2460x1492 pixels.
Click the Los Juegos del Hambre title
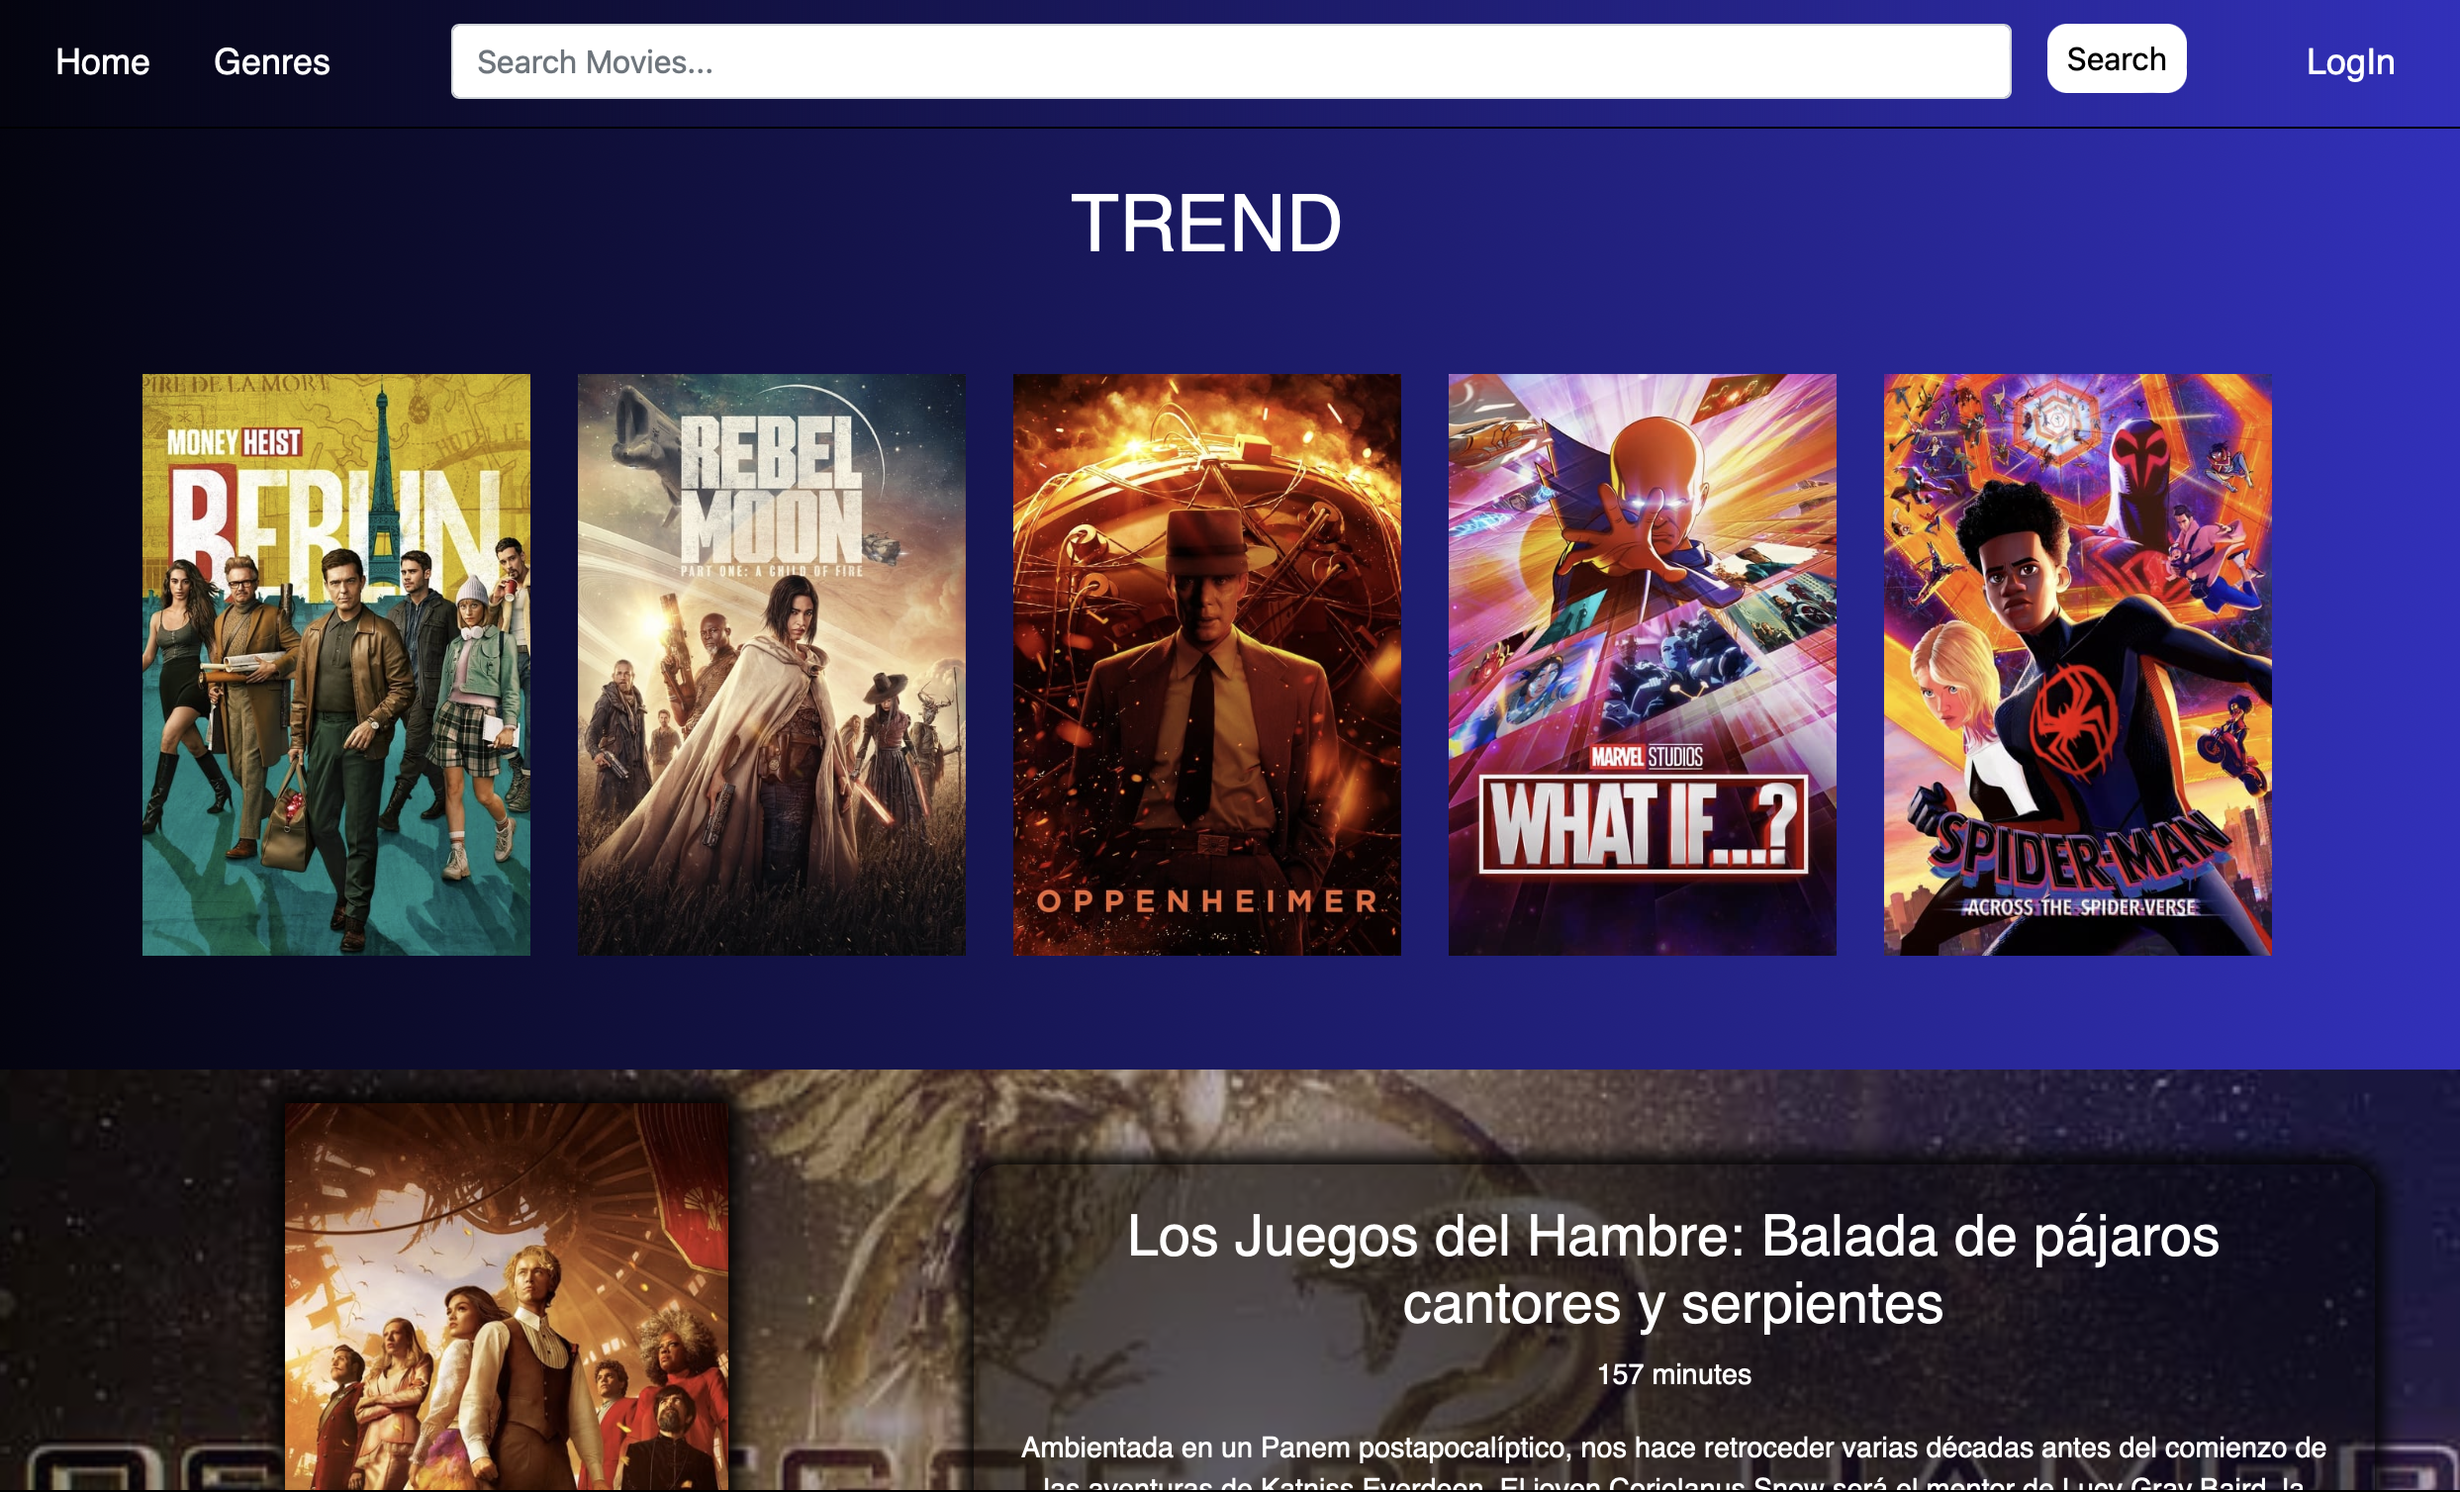point(1673,1269)
